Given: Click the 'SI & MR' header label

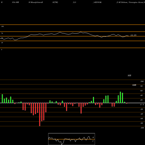Looking at the screenshot, I should click(15, 2).
